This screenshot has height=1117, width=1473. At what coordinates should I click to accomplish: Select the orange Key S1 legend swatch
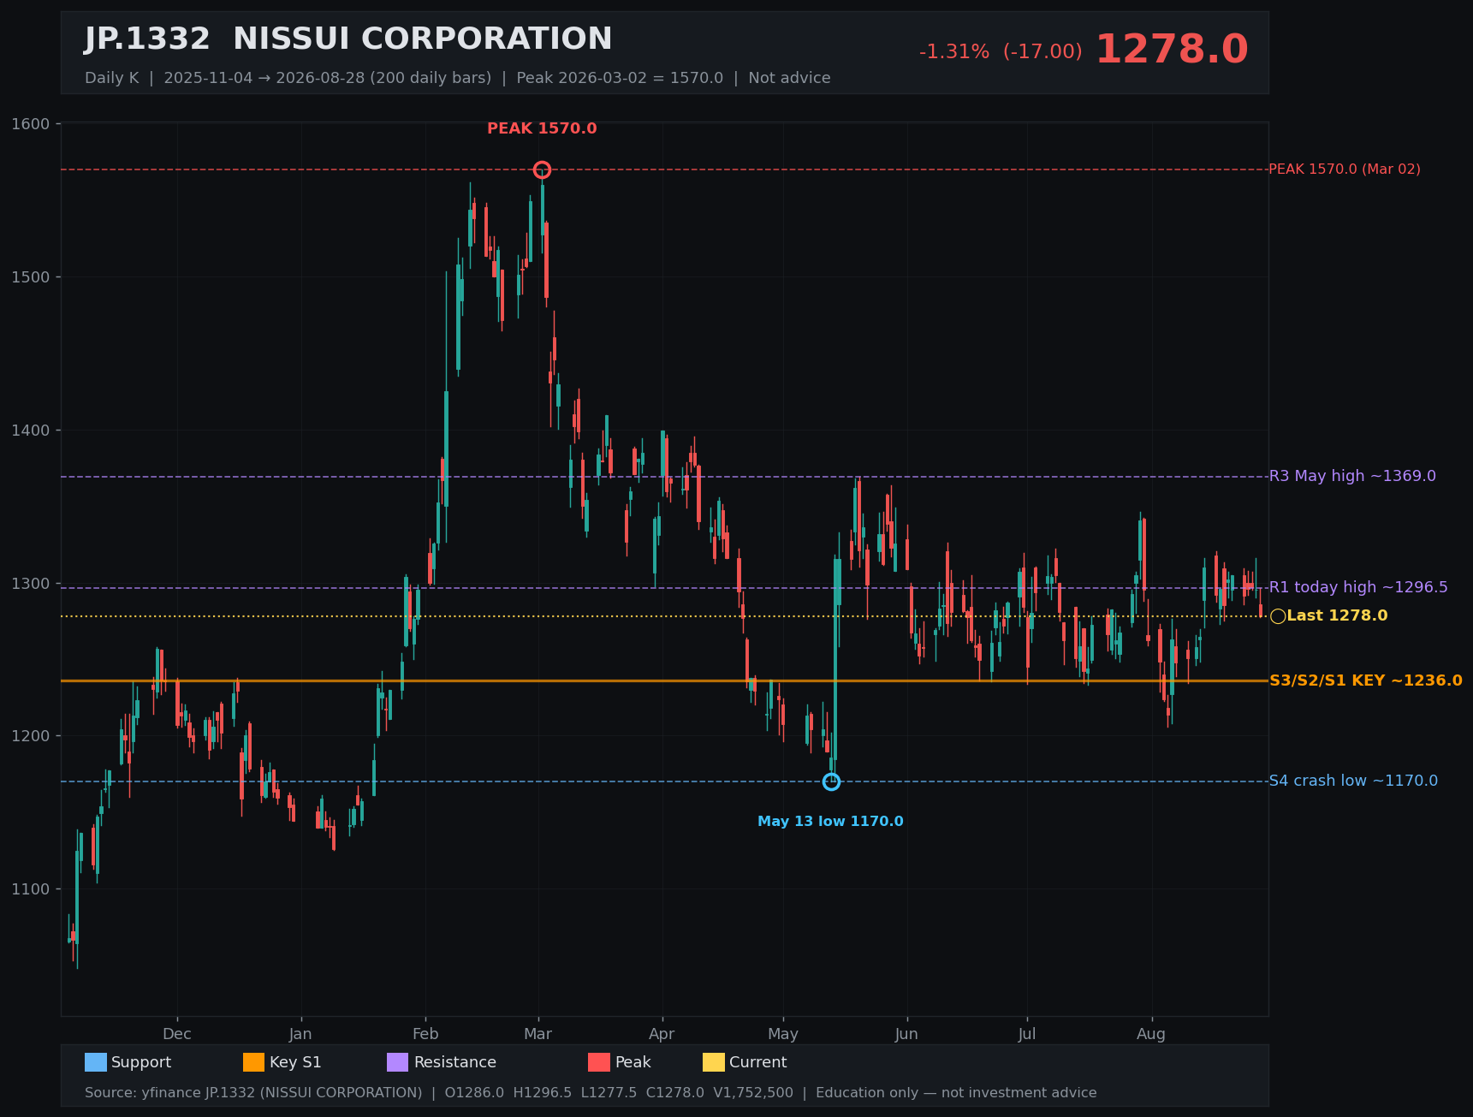click(254, 1062)
